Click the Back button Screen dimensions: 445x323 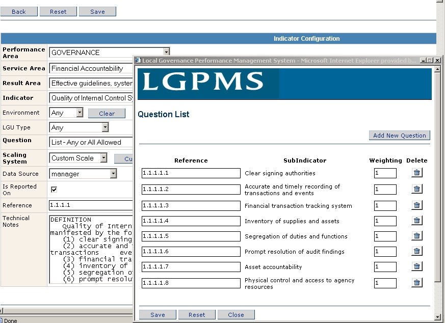point(19,12)
